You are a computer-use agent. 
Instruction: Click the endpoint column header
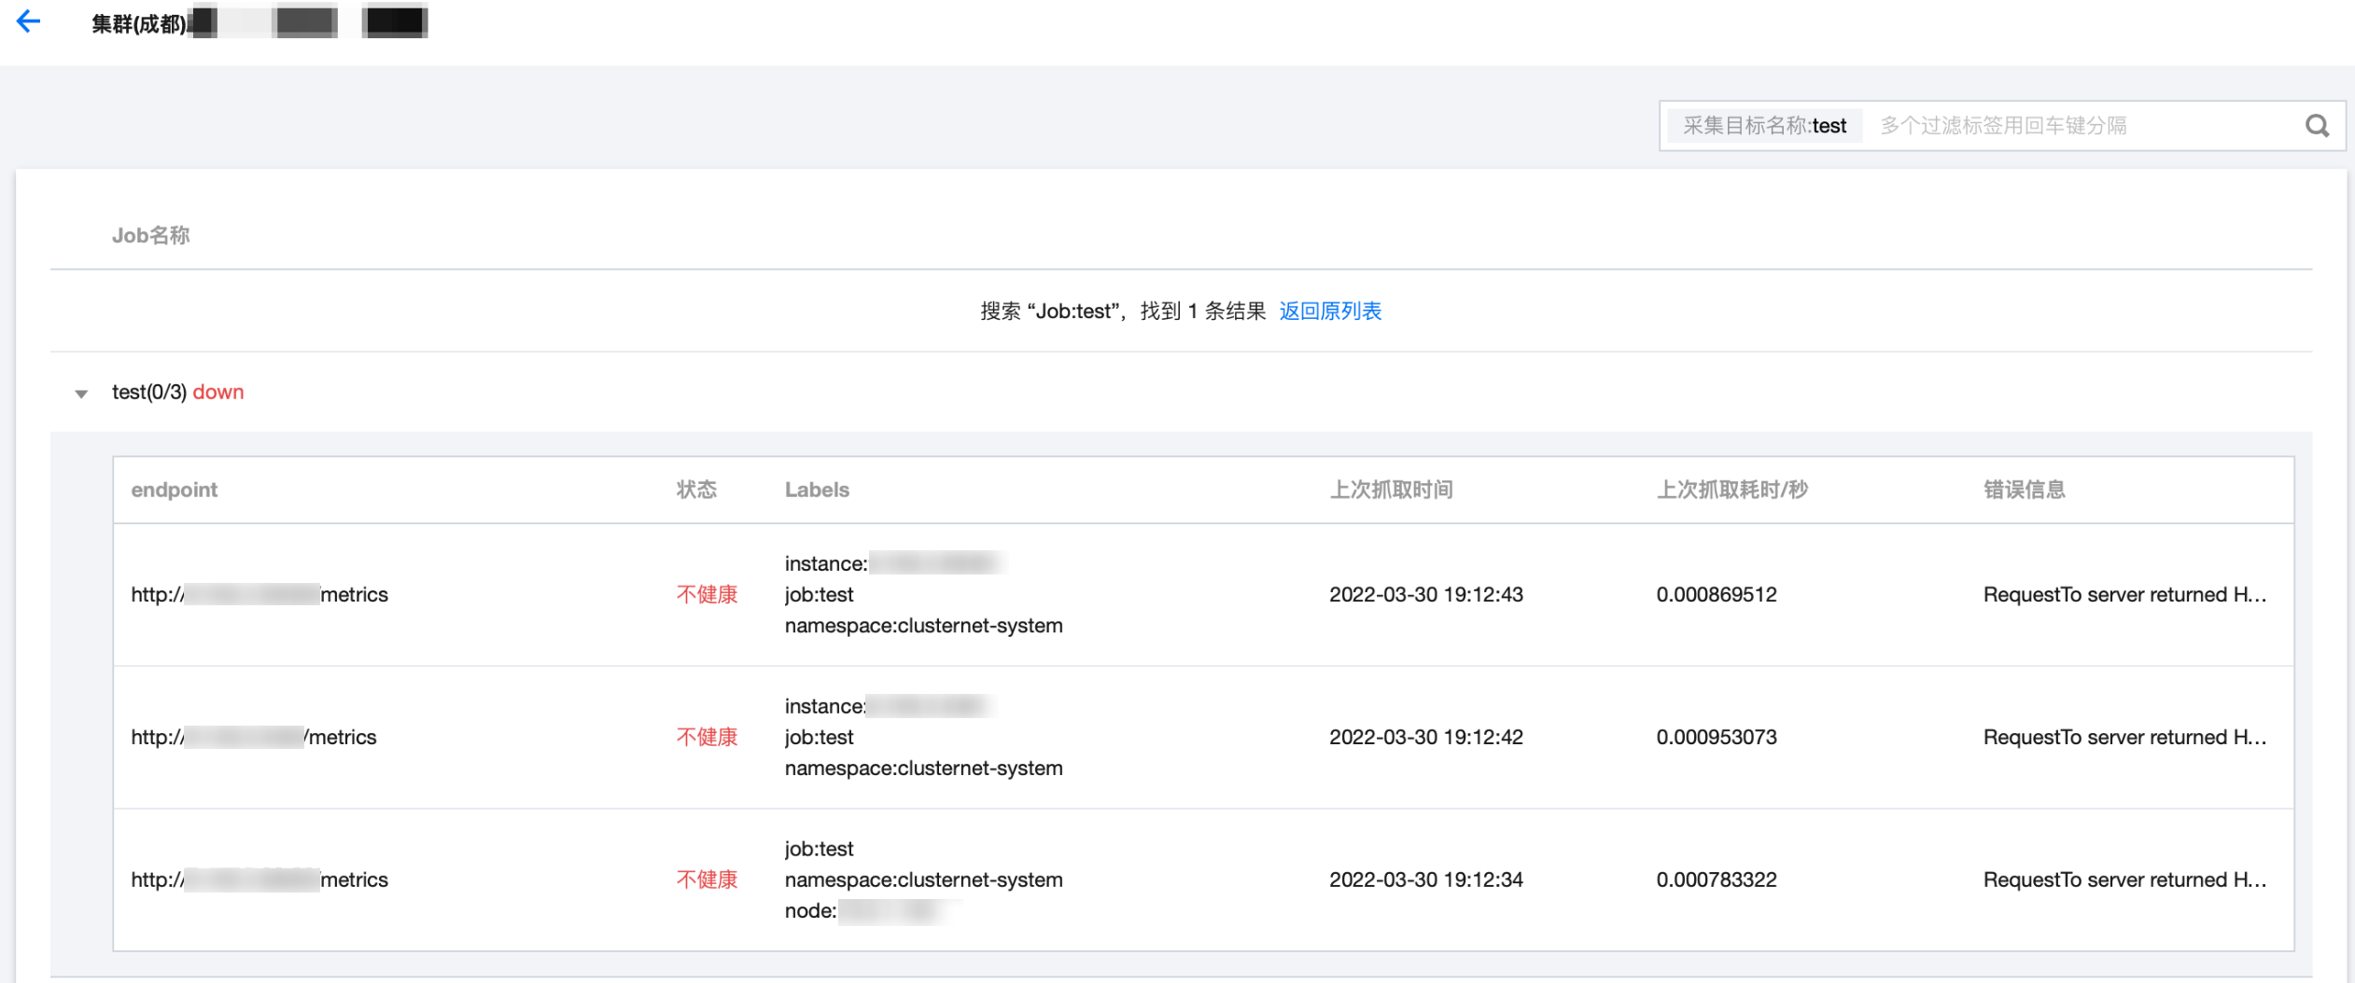click(175, 490)
